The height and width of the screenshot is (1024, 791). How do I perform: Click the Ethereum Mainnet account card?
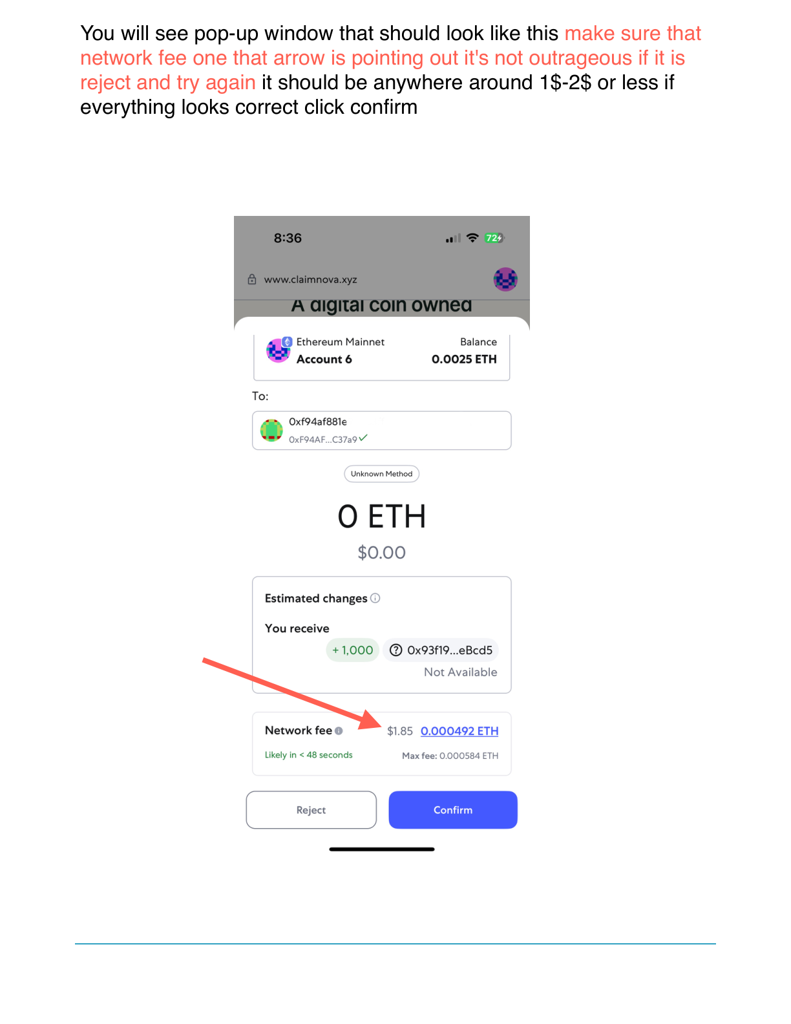pos(381,356)
